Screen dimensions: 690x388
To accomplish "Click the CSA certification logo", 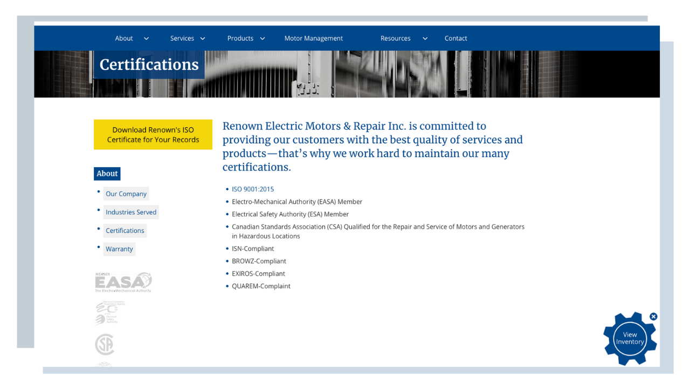I will [x=105, y=344].
